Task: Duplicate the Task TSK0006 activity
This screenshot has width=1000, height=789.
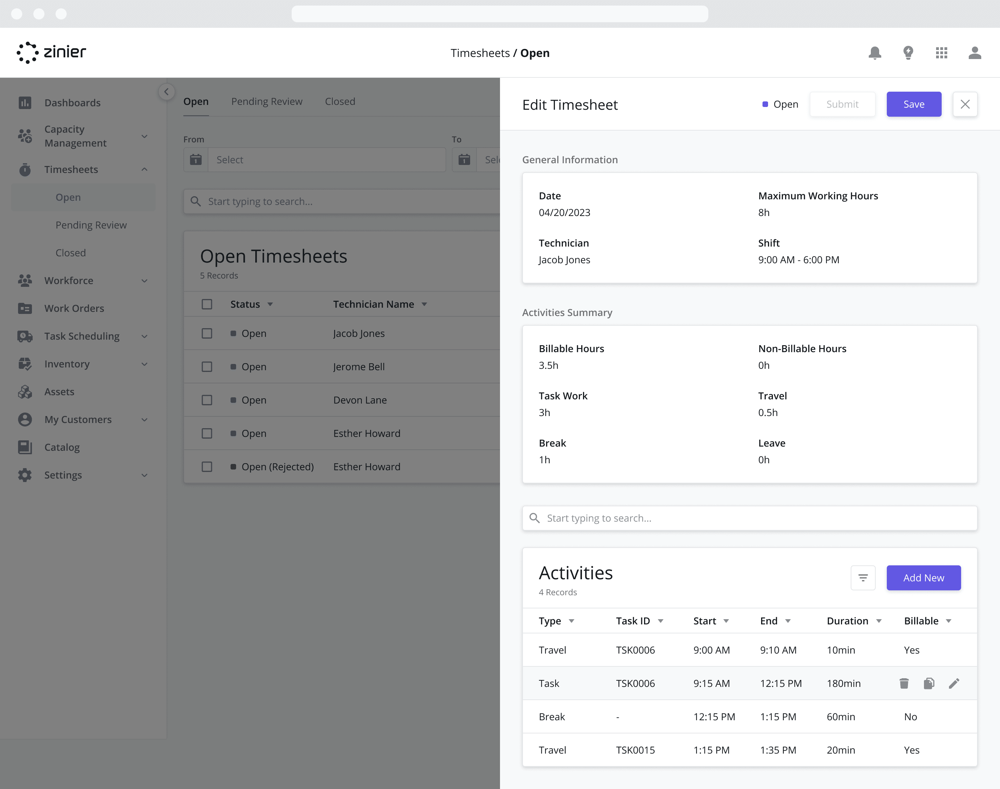Action: point(929,683)
